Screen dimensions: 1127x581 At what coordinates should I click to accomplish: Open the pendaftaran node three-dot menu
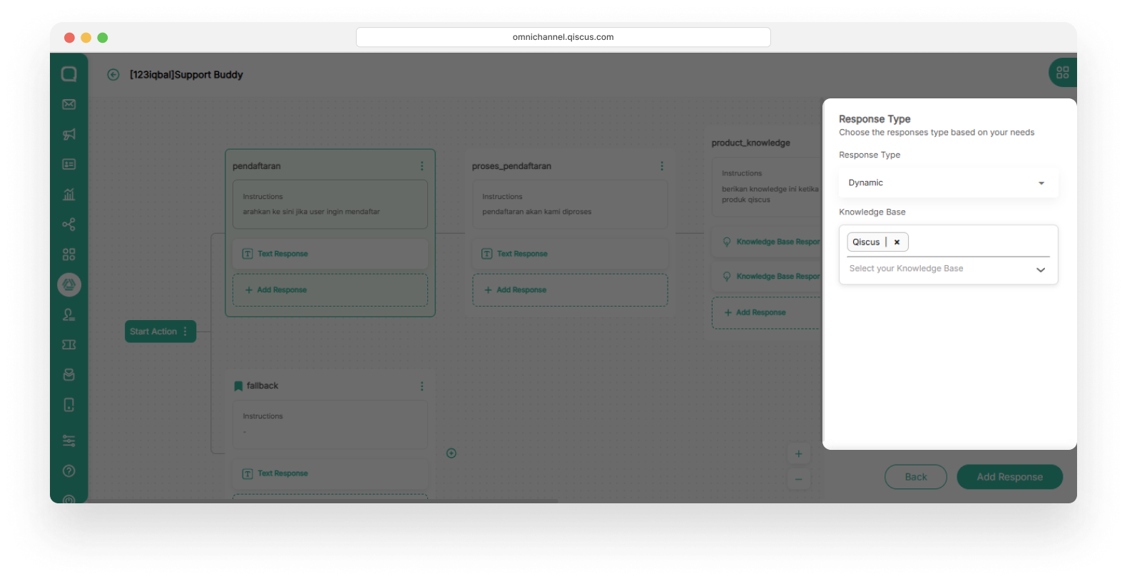pos(422,166)
